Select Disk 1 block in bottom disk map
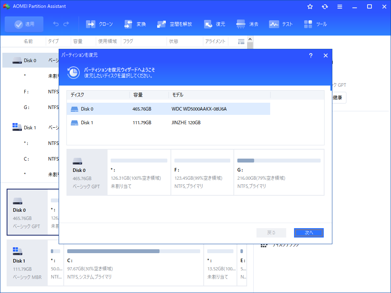This screenshot has width=391, height=293. point(27,263)
